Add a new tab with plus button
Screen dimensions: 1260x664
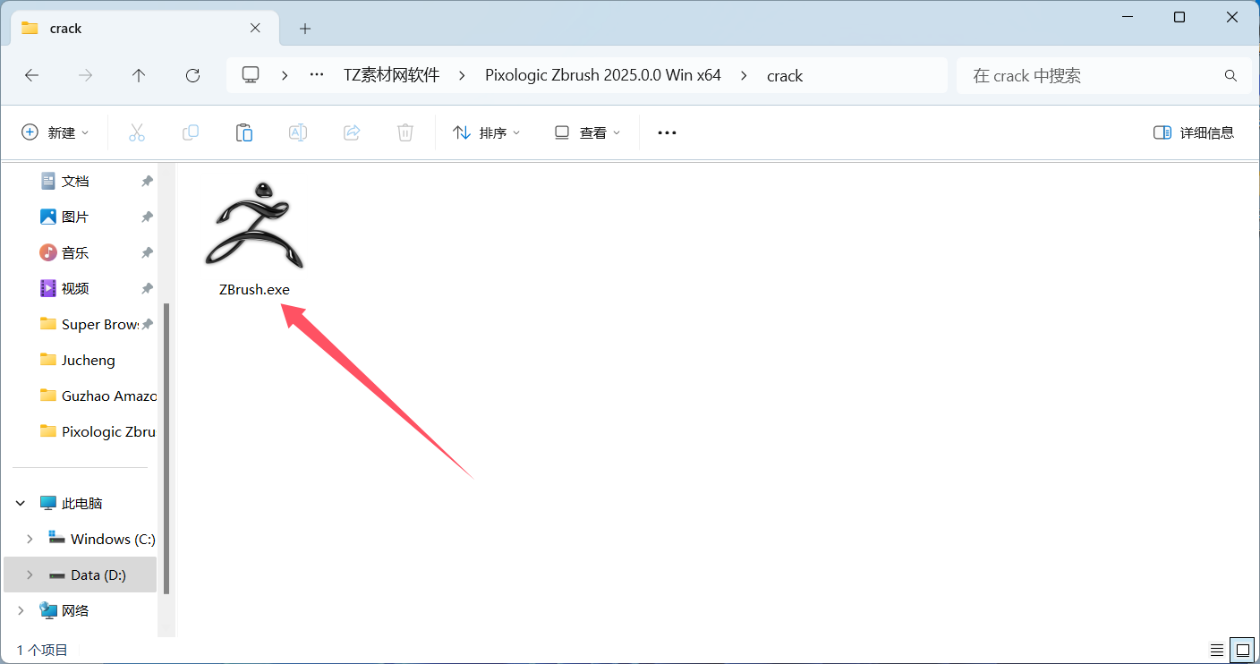coord(305,29)
